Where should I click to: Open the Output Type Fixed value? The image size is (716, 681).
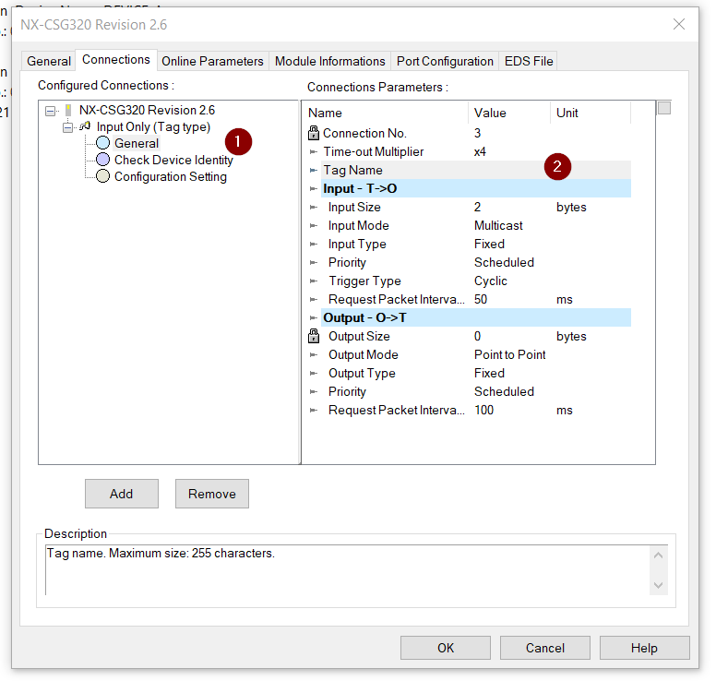pos(489,373)
